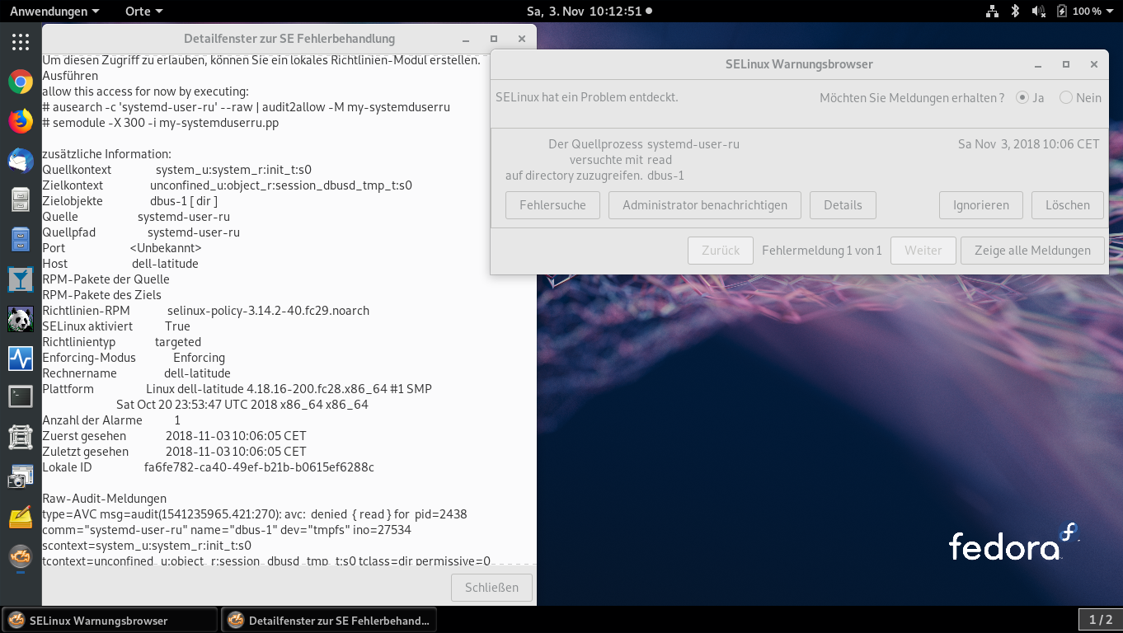Click the muted volume icon
1123x633 pixels.
point(1039,12)
